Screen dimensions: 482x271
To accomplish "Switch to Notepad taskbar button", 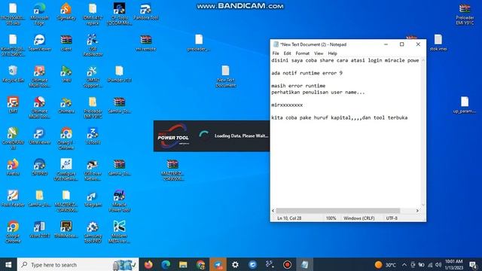I will click(x=304, y=264).
